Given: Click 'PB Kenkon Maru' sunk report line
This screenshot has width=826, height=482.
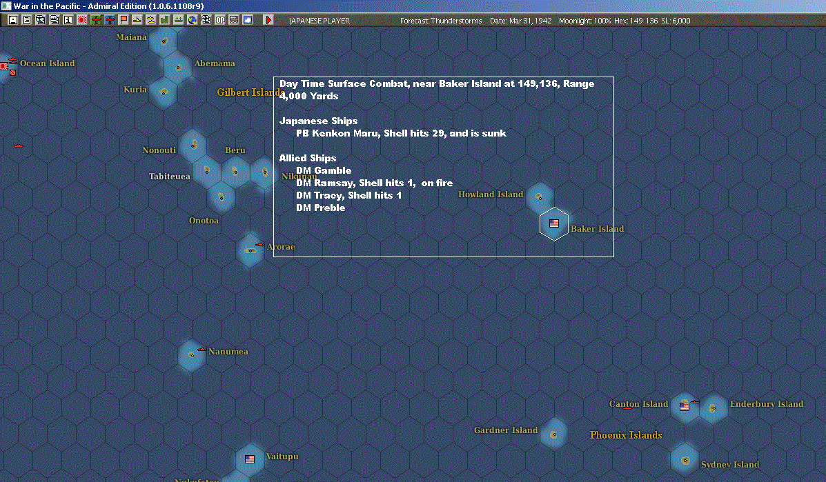Looking at the screenshot, I should (x=401, y=133).
